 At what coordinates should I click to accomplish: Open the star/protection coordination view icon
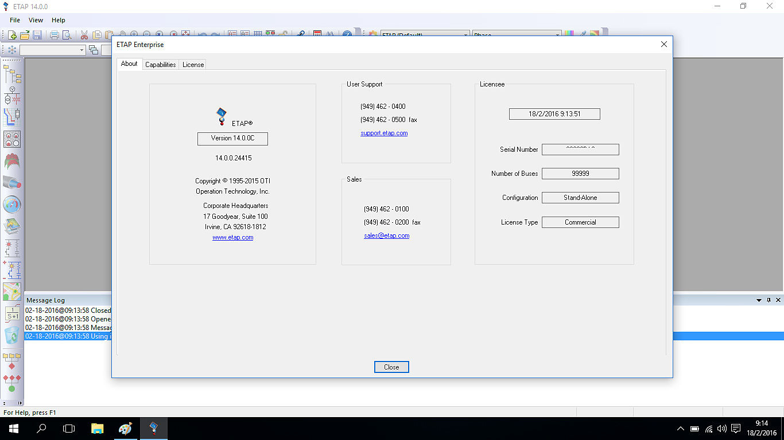click(12, 117)
